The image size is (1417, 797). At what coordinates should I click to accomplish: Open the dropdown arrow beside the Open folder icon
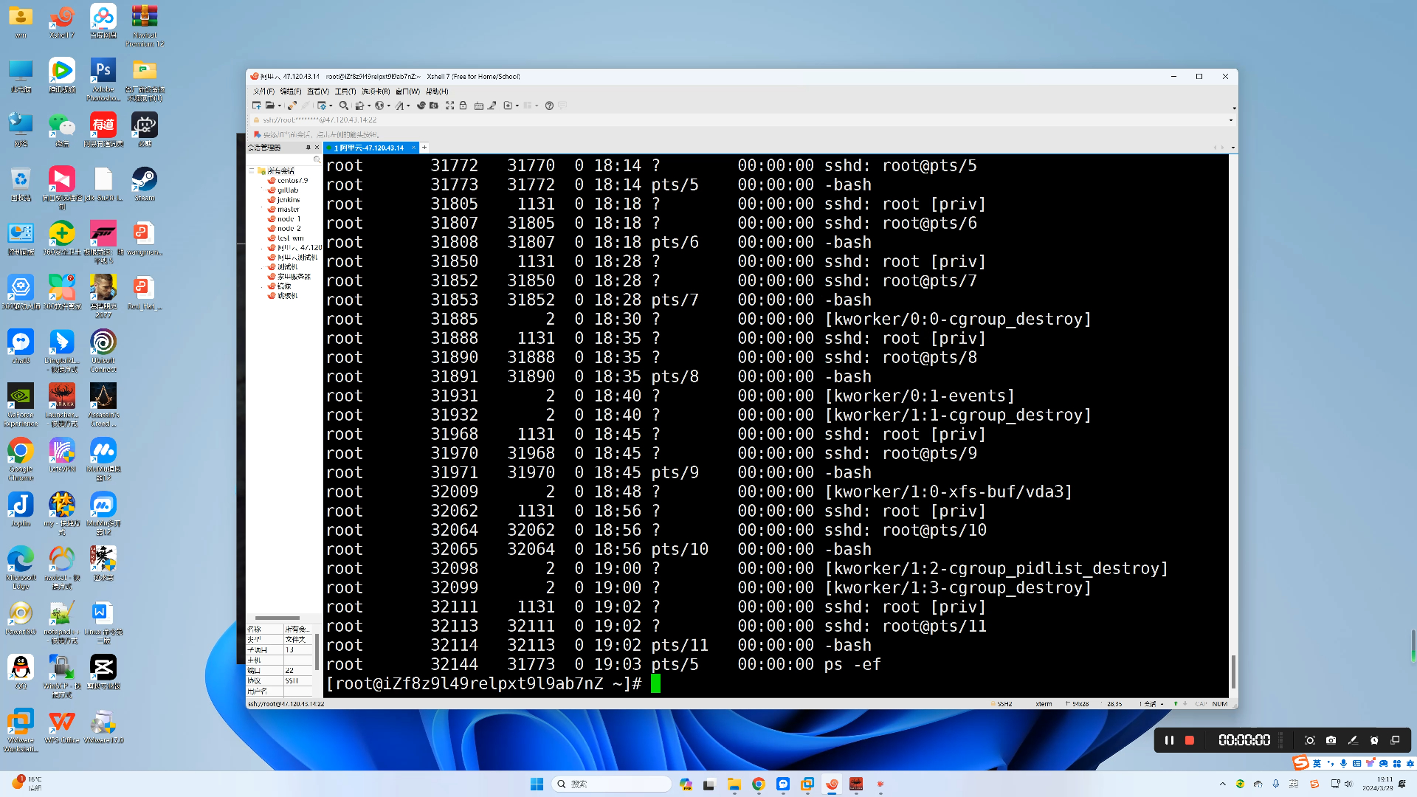pyautogui.click(x=278, y=106)
